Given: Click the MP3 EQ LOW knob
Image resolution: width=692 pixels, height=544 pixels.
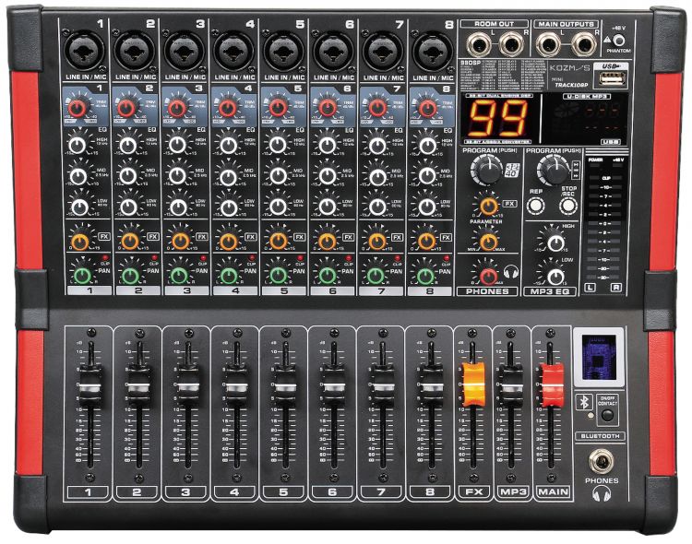Looking at the screenshot, I should (x=555, y=276).
